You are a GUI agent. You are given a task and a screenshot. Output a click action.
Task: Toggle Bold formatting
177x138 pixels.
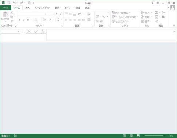tap(20, 20)
